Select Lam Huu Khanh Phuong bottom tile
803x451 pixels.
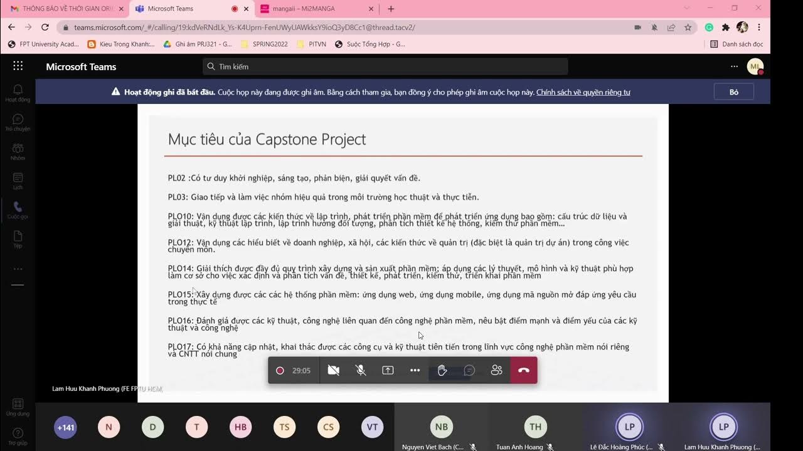(x=723, y=427)
